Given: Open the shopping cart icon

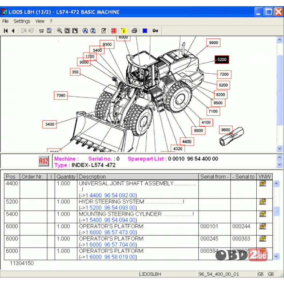Looking at the screenshot, I should (42, 31).
